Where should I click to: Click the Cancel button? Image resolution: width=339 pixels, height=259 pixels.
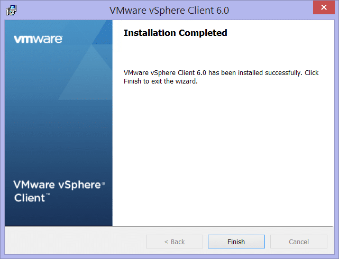click(x=299, y=242)
